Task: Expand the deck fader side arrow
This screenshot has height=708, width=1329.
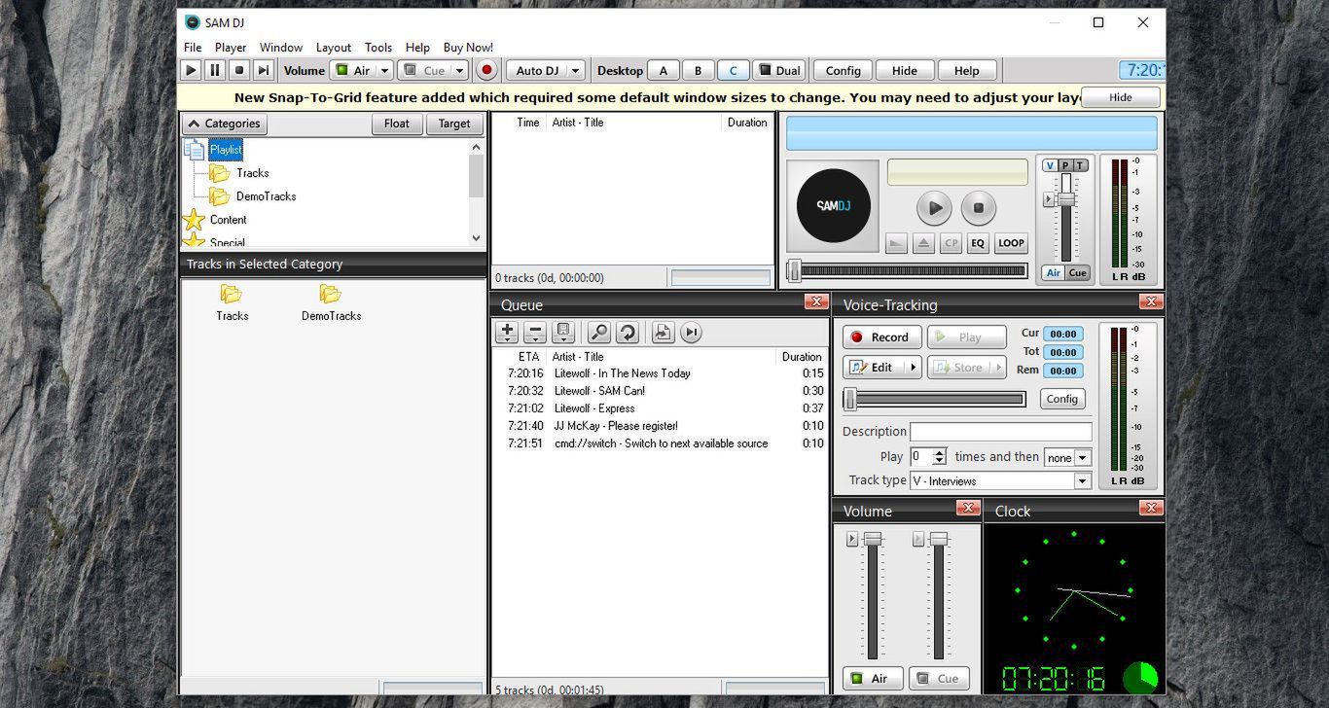Action: 1049,199
